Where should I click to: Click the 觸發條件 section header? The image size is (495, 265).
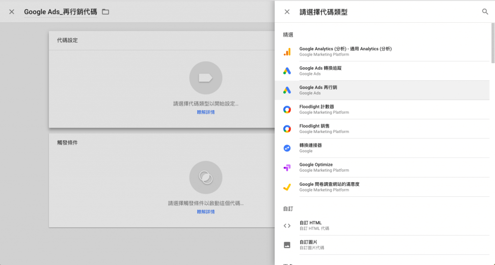tap(67, 143)
